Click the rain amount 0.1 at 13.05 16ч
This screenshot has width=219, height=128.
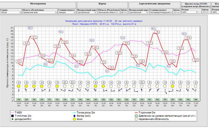pos(65,82)
